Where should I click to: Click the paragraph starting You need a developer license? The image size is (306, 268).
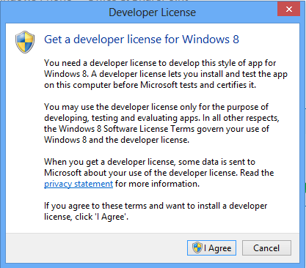(x=166, y=74)
